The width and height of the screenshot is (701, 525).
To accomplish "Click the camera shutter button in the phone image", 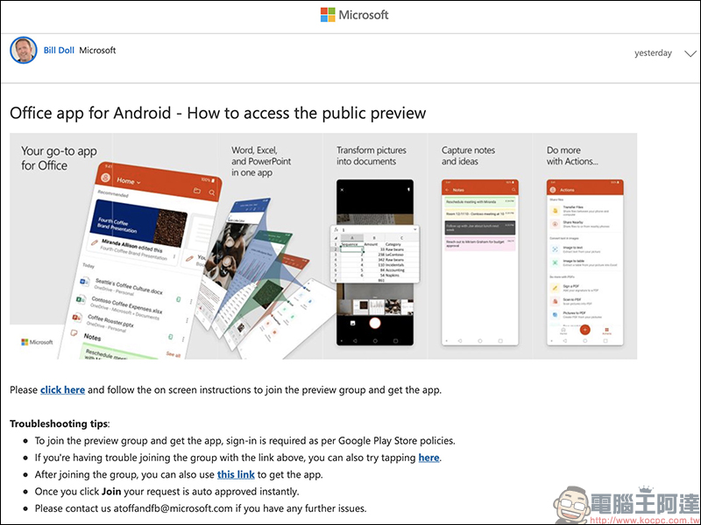I will coord(375,323).
